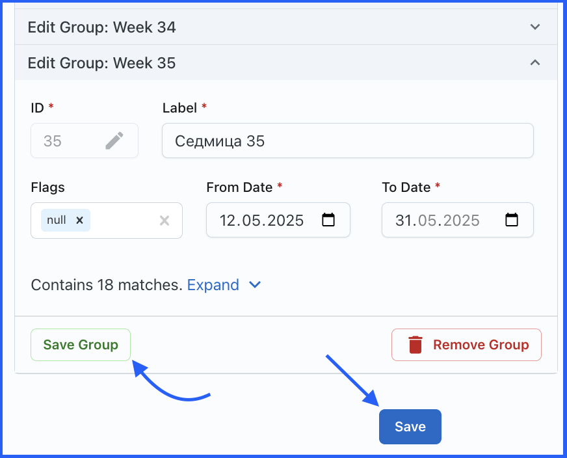Focus the Label field containing Седмица 35
This screenshot has height=458, width=567.
coord(347,141)
